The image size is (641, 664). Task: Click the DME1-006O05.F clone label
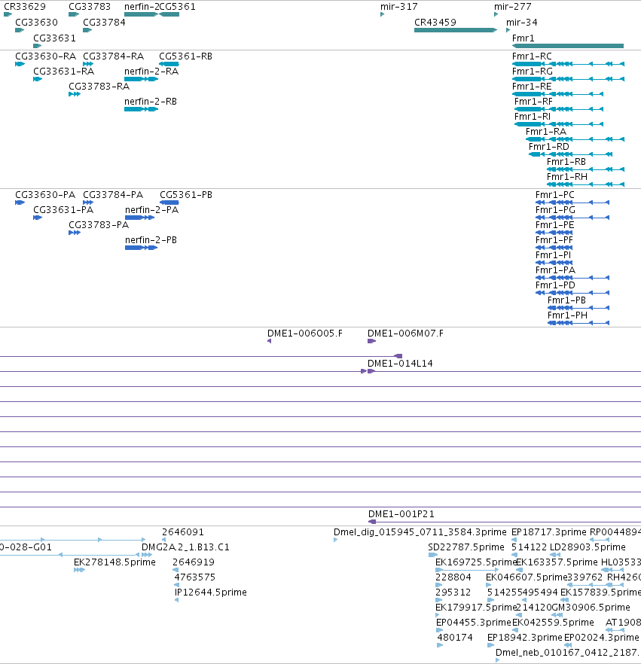click(305, 334)
